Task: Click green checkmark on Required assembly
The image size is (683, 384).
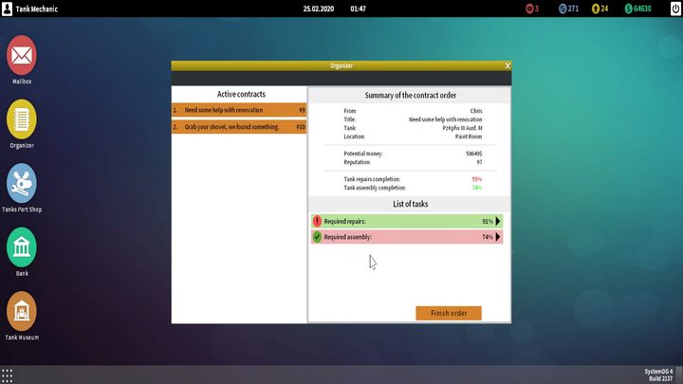Action: coord(317,237)
